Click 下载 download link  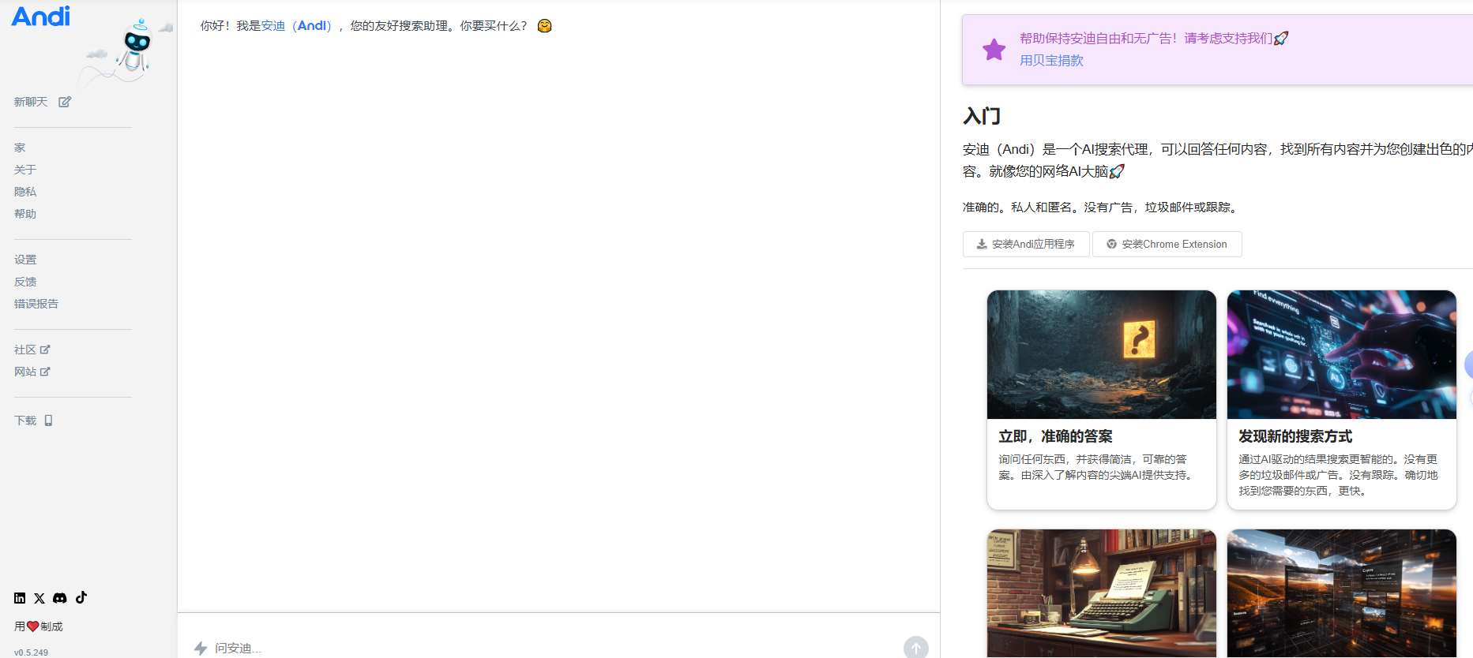click(25, 421)
